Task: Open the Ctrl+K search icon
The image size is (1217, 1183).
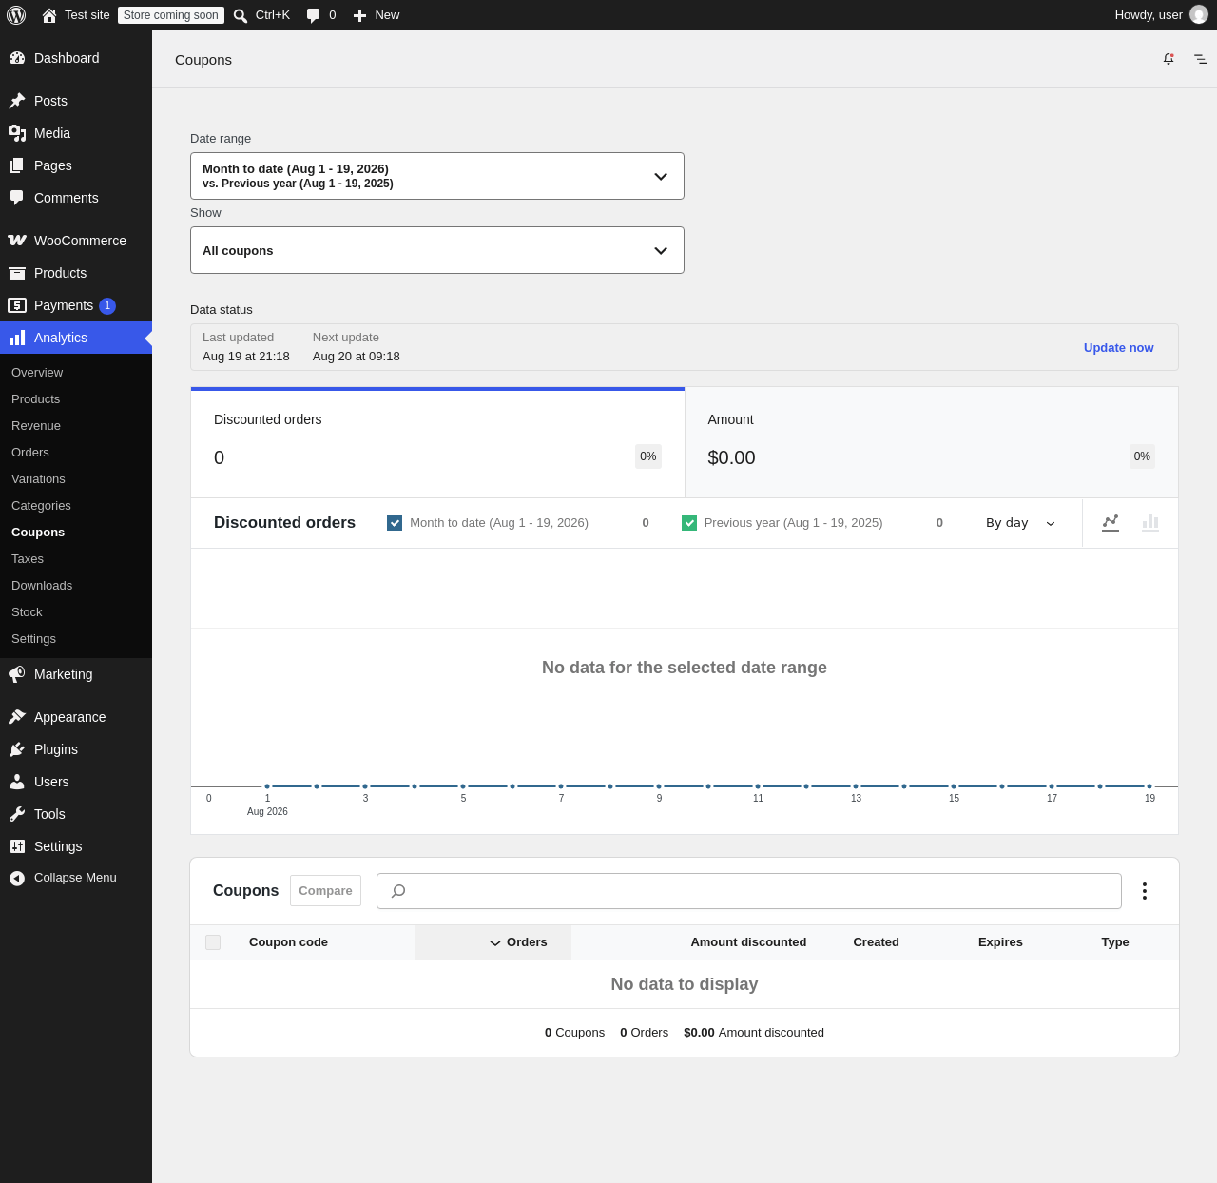Action: click(x=241, y=15)
